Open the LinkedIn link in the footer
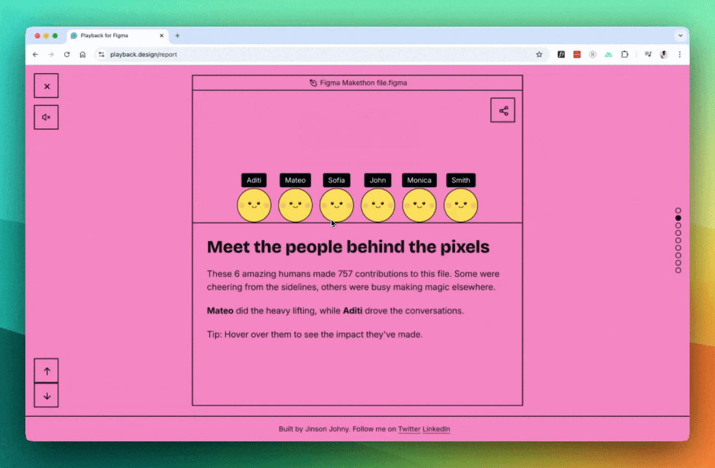Image resolution: width=715 pixels, height=468 pixels. click(436, 429)
